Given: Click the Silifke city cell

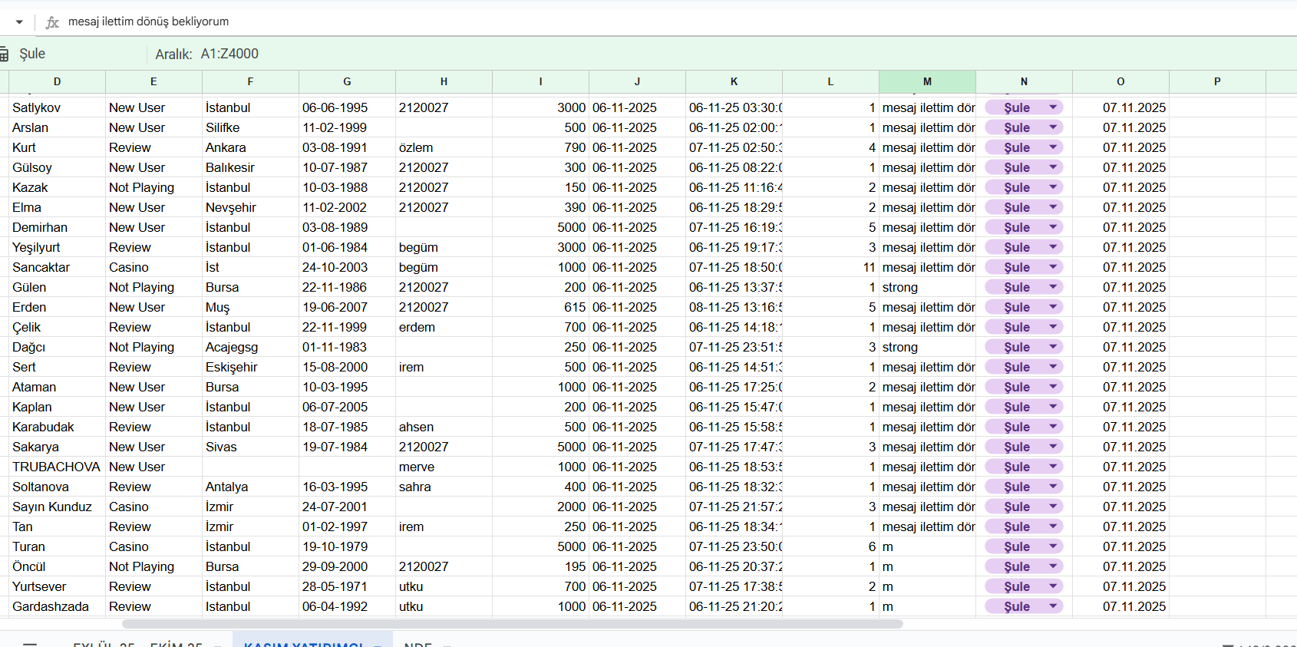Looking at the screenshot, I should (250, 127).
